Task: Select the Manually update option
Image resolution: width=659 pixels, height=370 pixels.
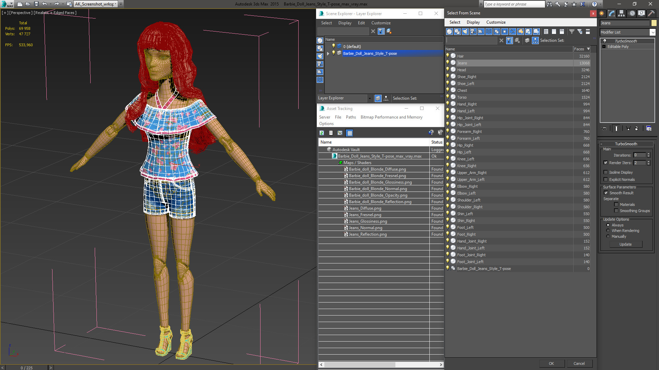Action: [x=608, y=236]
